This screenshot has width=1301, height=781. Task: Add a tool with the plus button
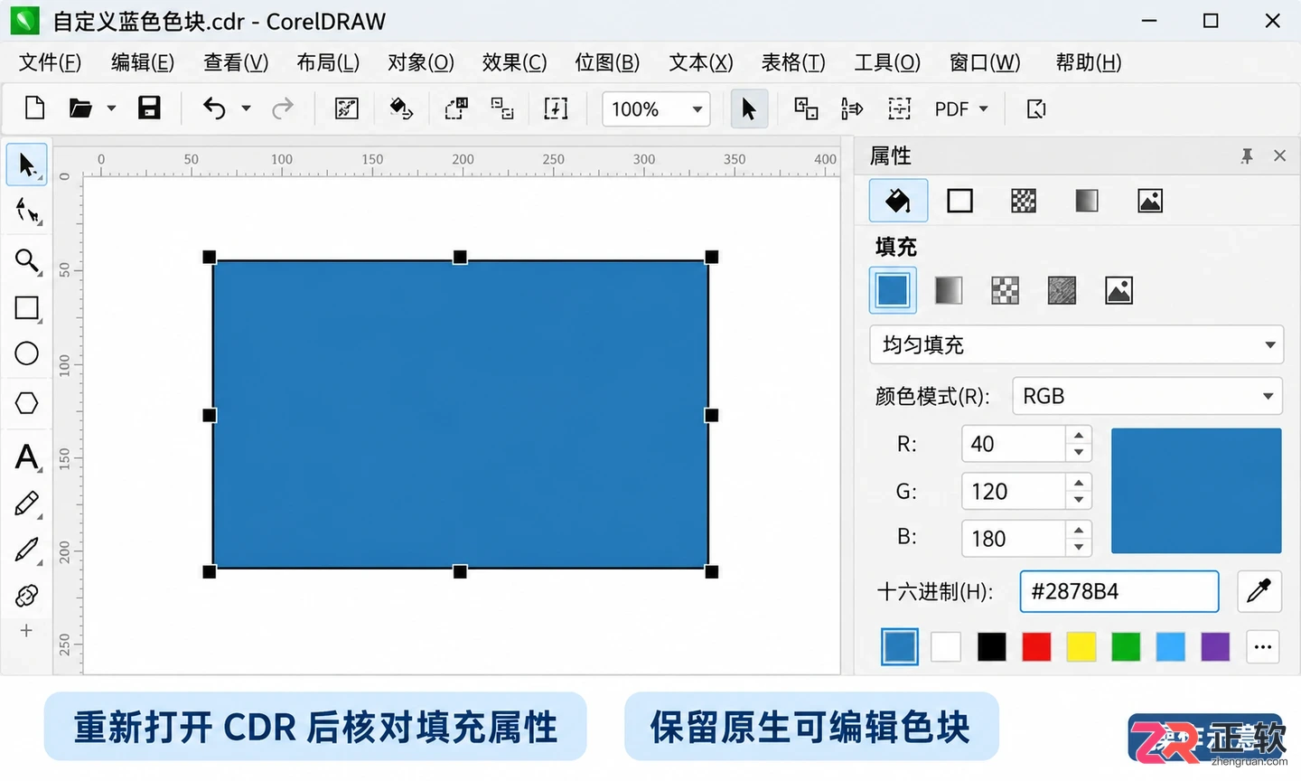click(26, 631)
